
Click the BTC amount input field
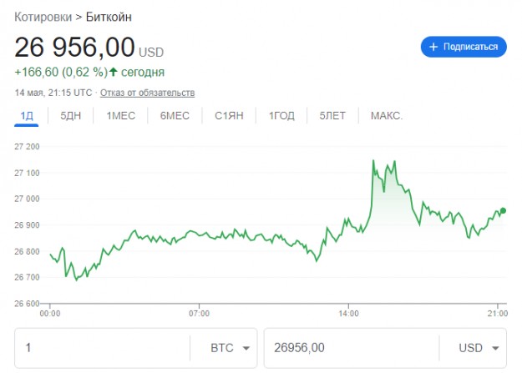coord(100,348)
